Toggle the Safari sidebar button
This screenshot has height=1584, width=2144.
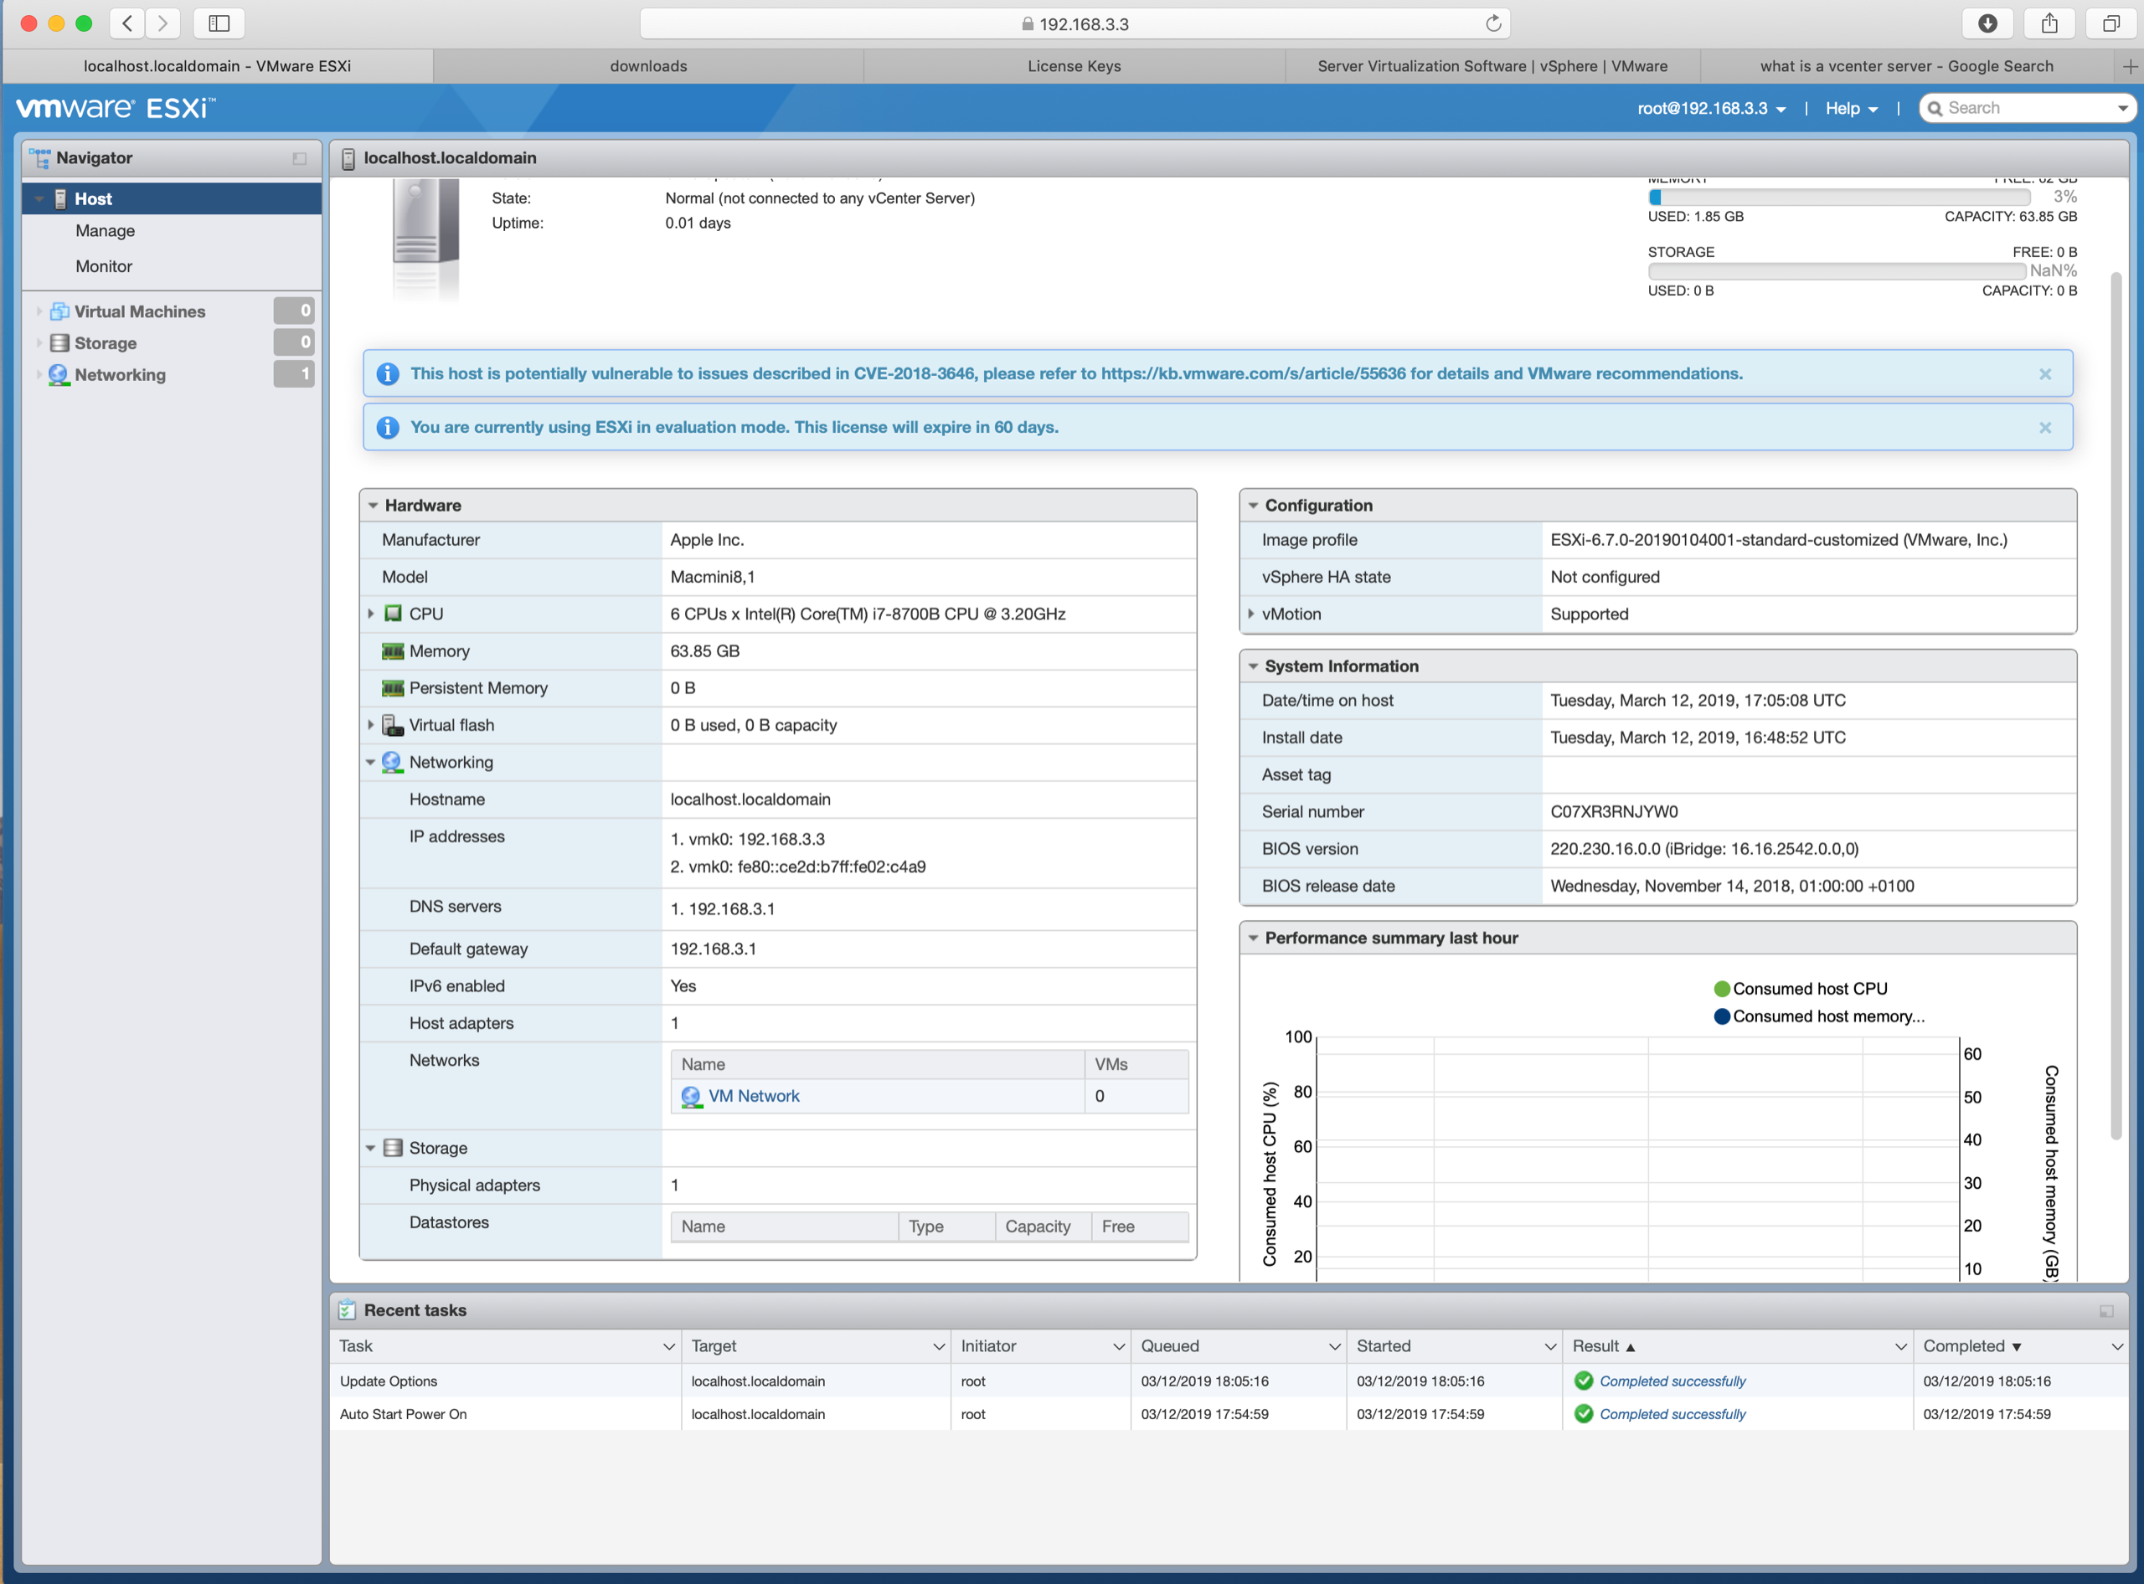tap(219, 23)
